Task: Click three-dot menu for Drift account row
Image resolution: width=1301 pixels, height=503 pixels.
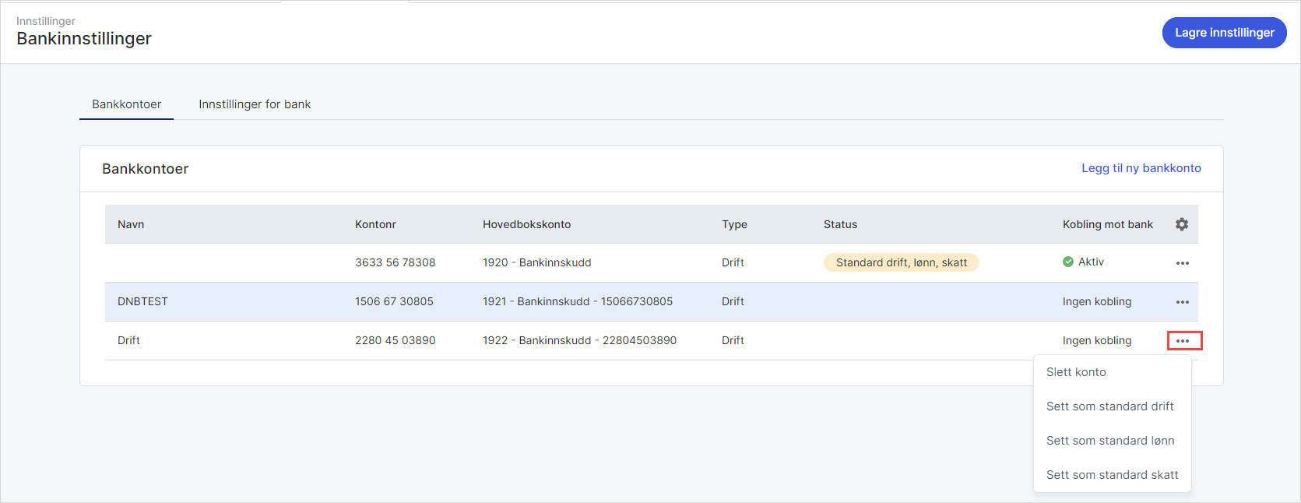Action: tap(1183, 341)
